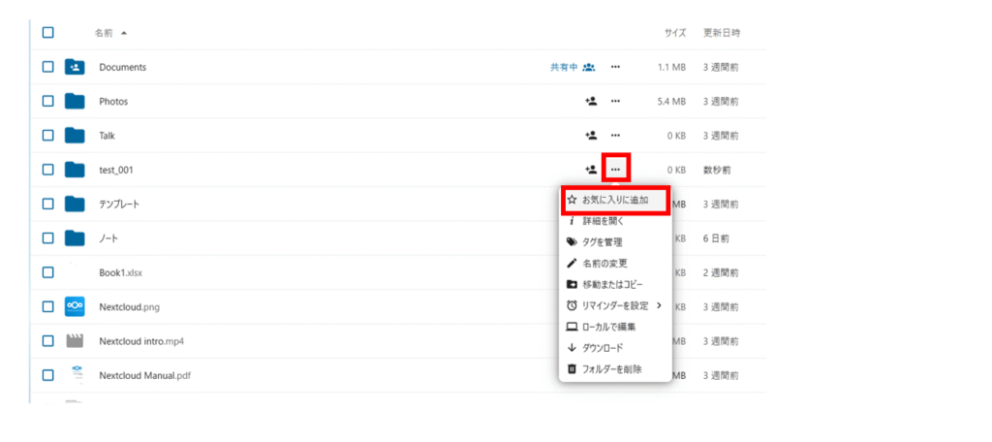Choose お気に入りに追加 from context menu

pos(615,200)
